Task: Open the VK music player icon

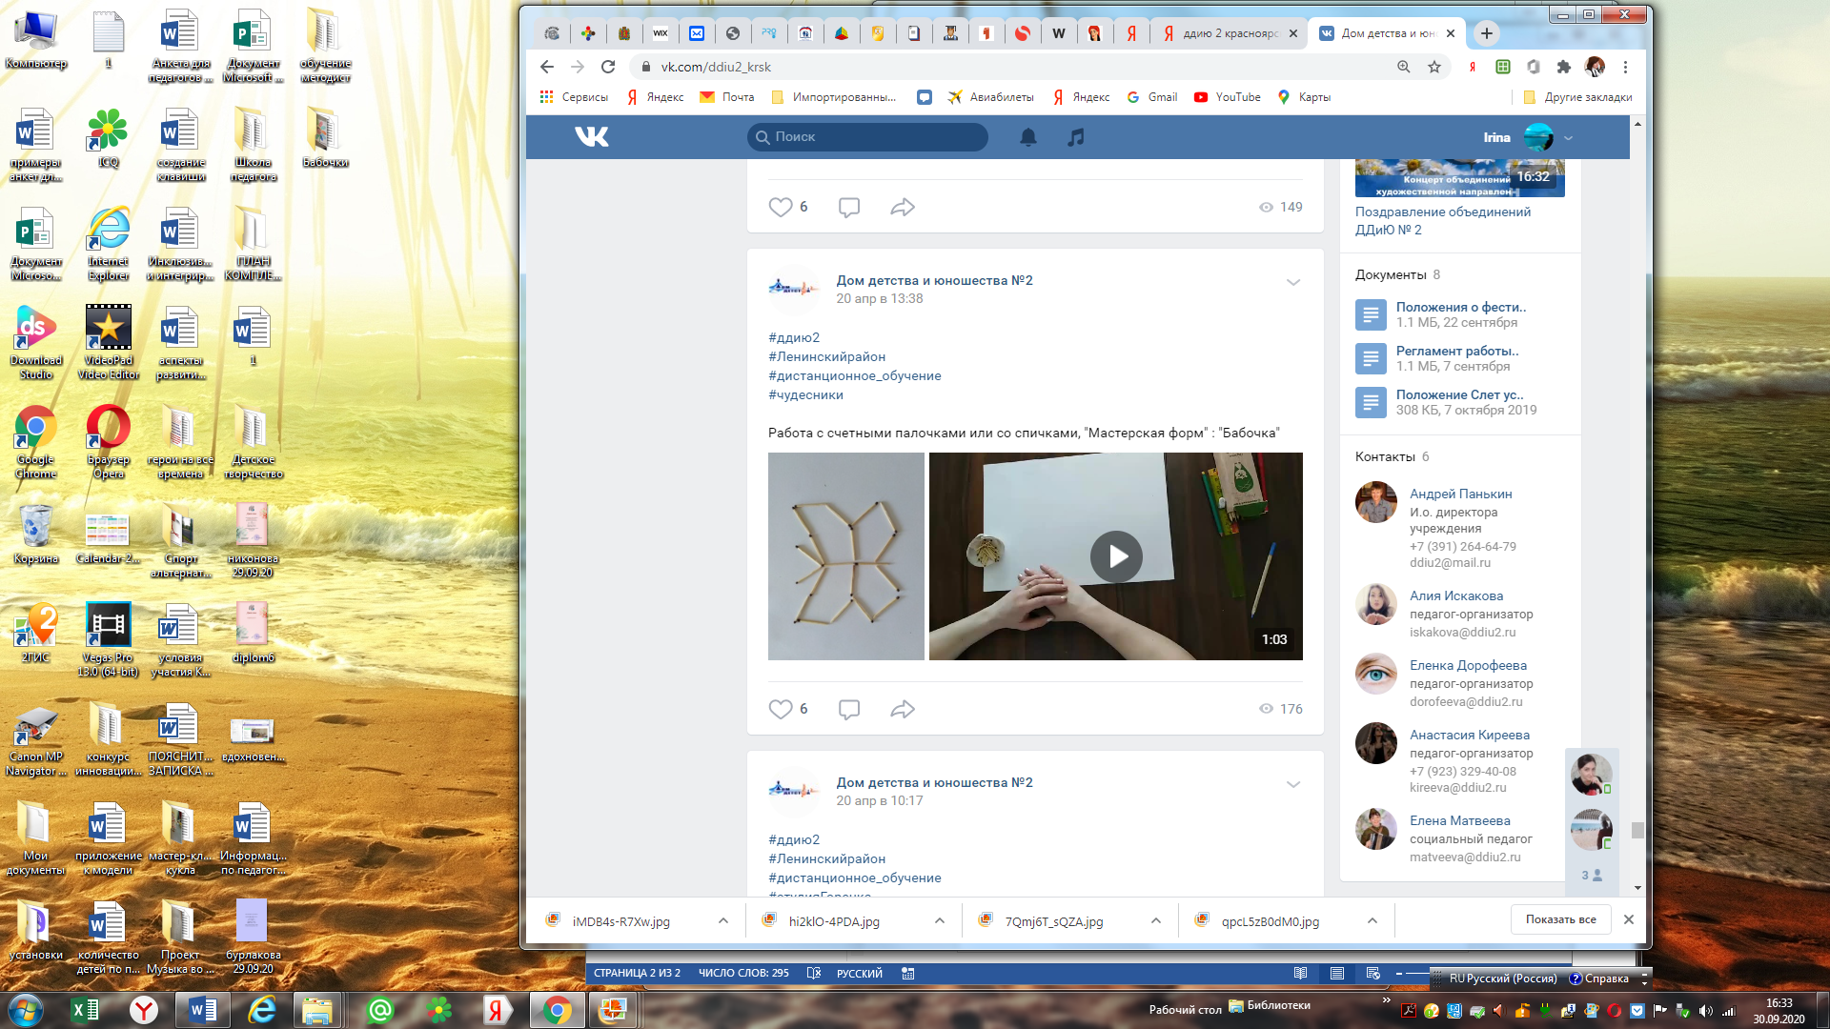Action: (1075, 137)
